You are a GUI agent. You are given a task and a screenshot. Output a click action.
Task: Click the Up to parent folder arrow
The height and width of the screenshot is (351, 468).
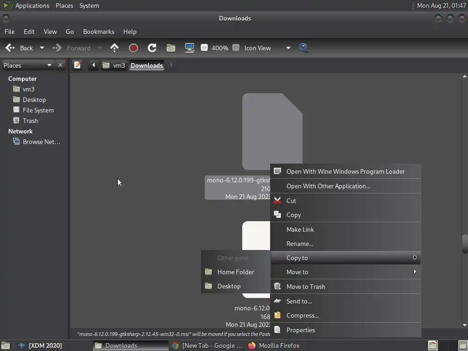coord(114,48)
